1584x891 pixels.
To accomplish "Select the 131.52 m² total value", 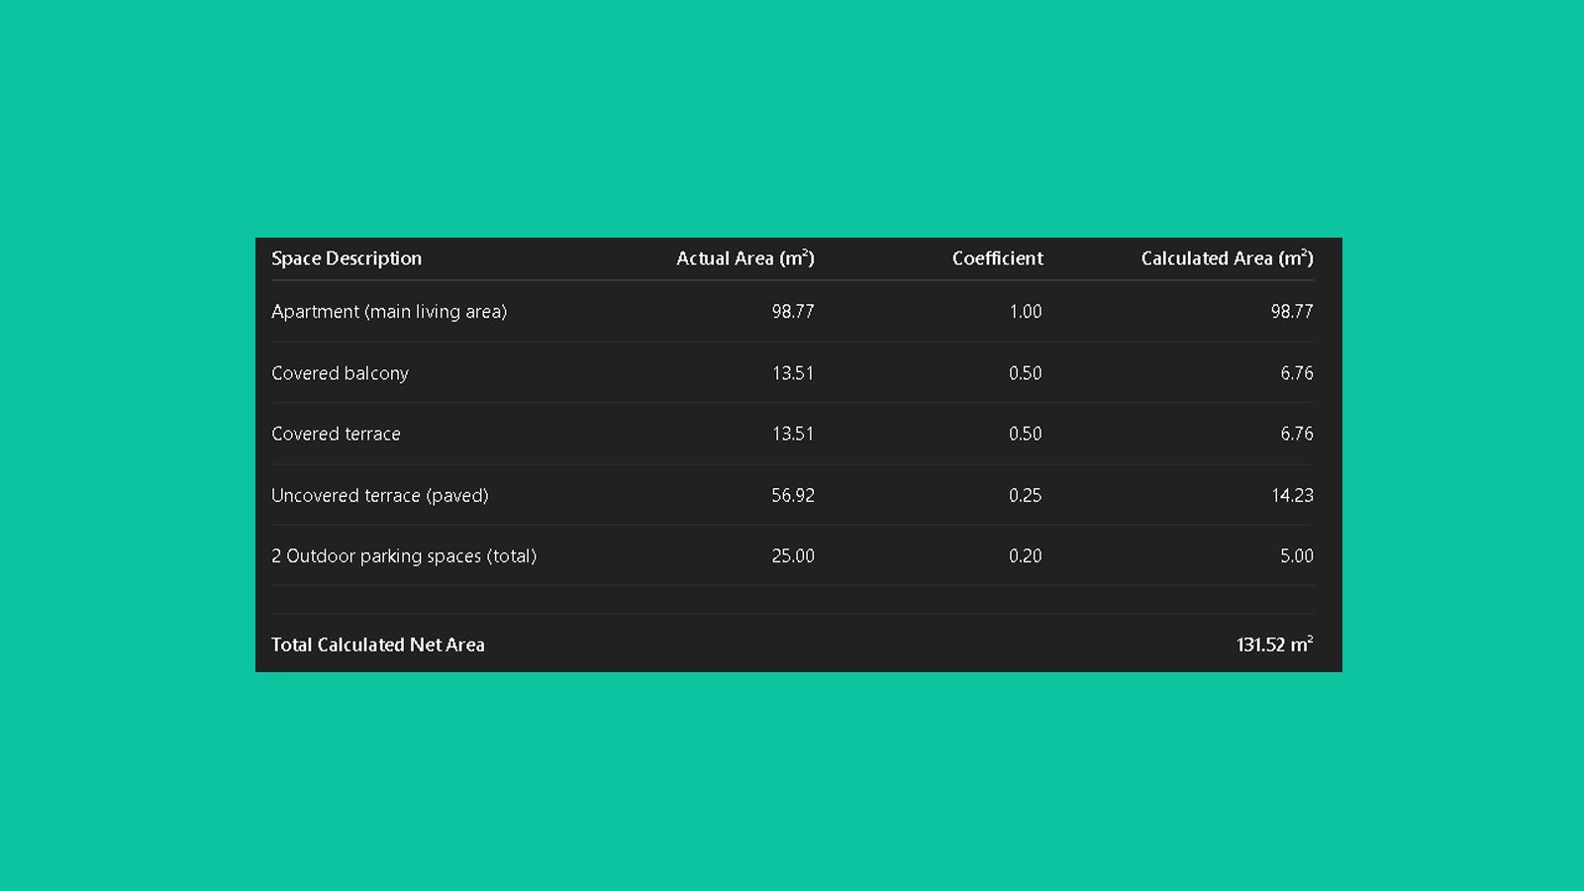I will pyautogui.click(x=1274, y=644).
